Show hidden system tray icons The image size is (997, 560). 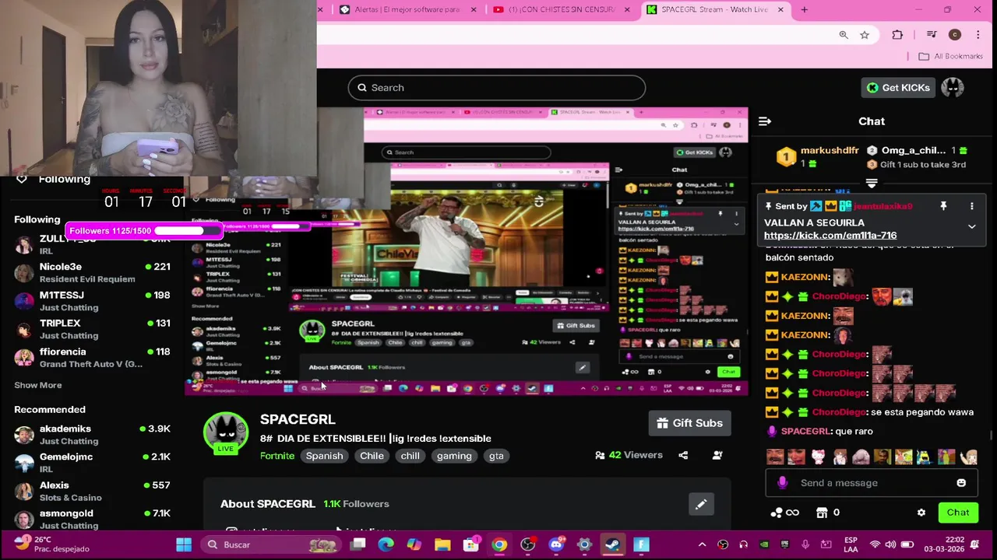coord(702,544)
